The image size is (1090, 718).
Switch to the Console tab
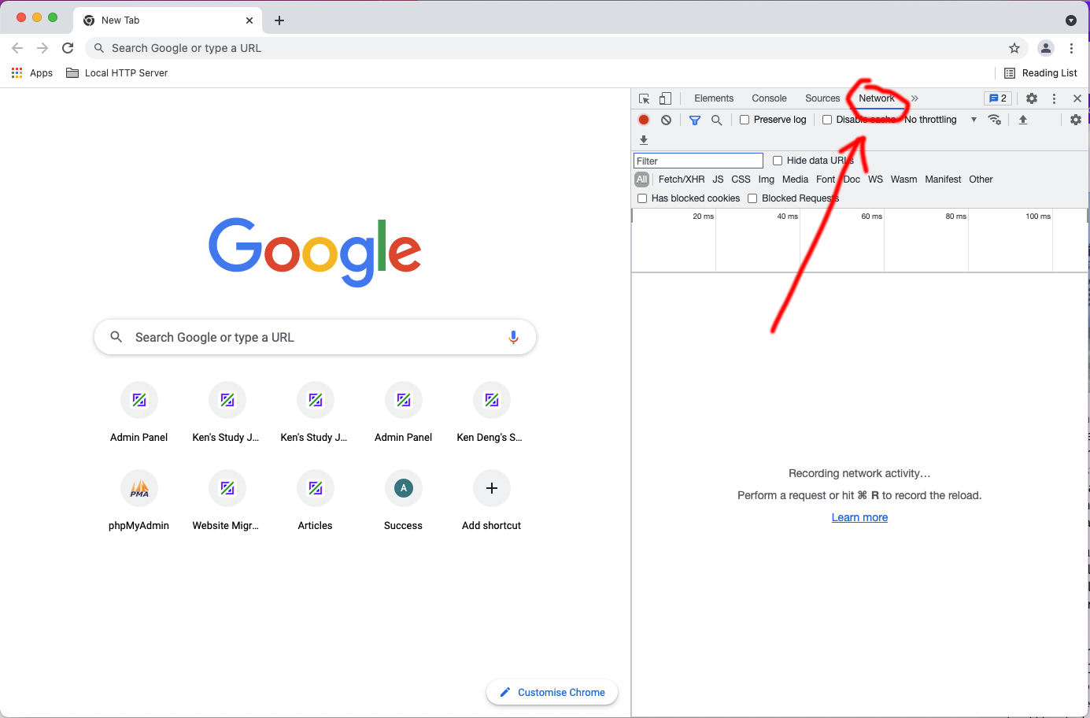coord(769,98)
